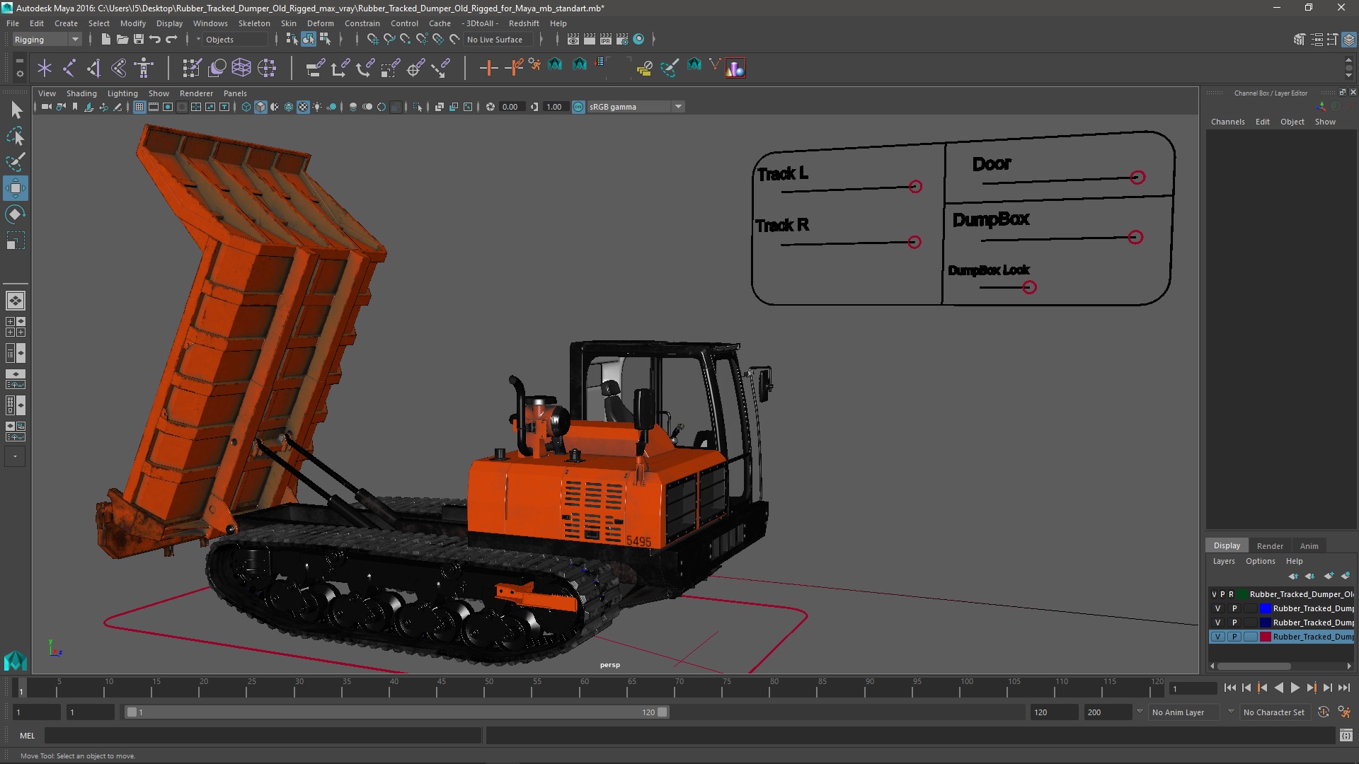Viewport: 1359px width, 764px height.
Task: Open the Options menu in Layer Editor
Action: click(x=1260, y=561)
